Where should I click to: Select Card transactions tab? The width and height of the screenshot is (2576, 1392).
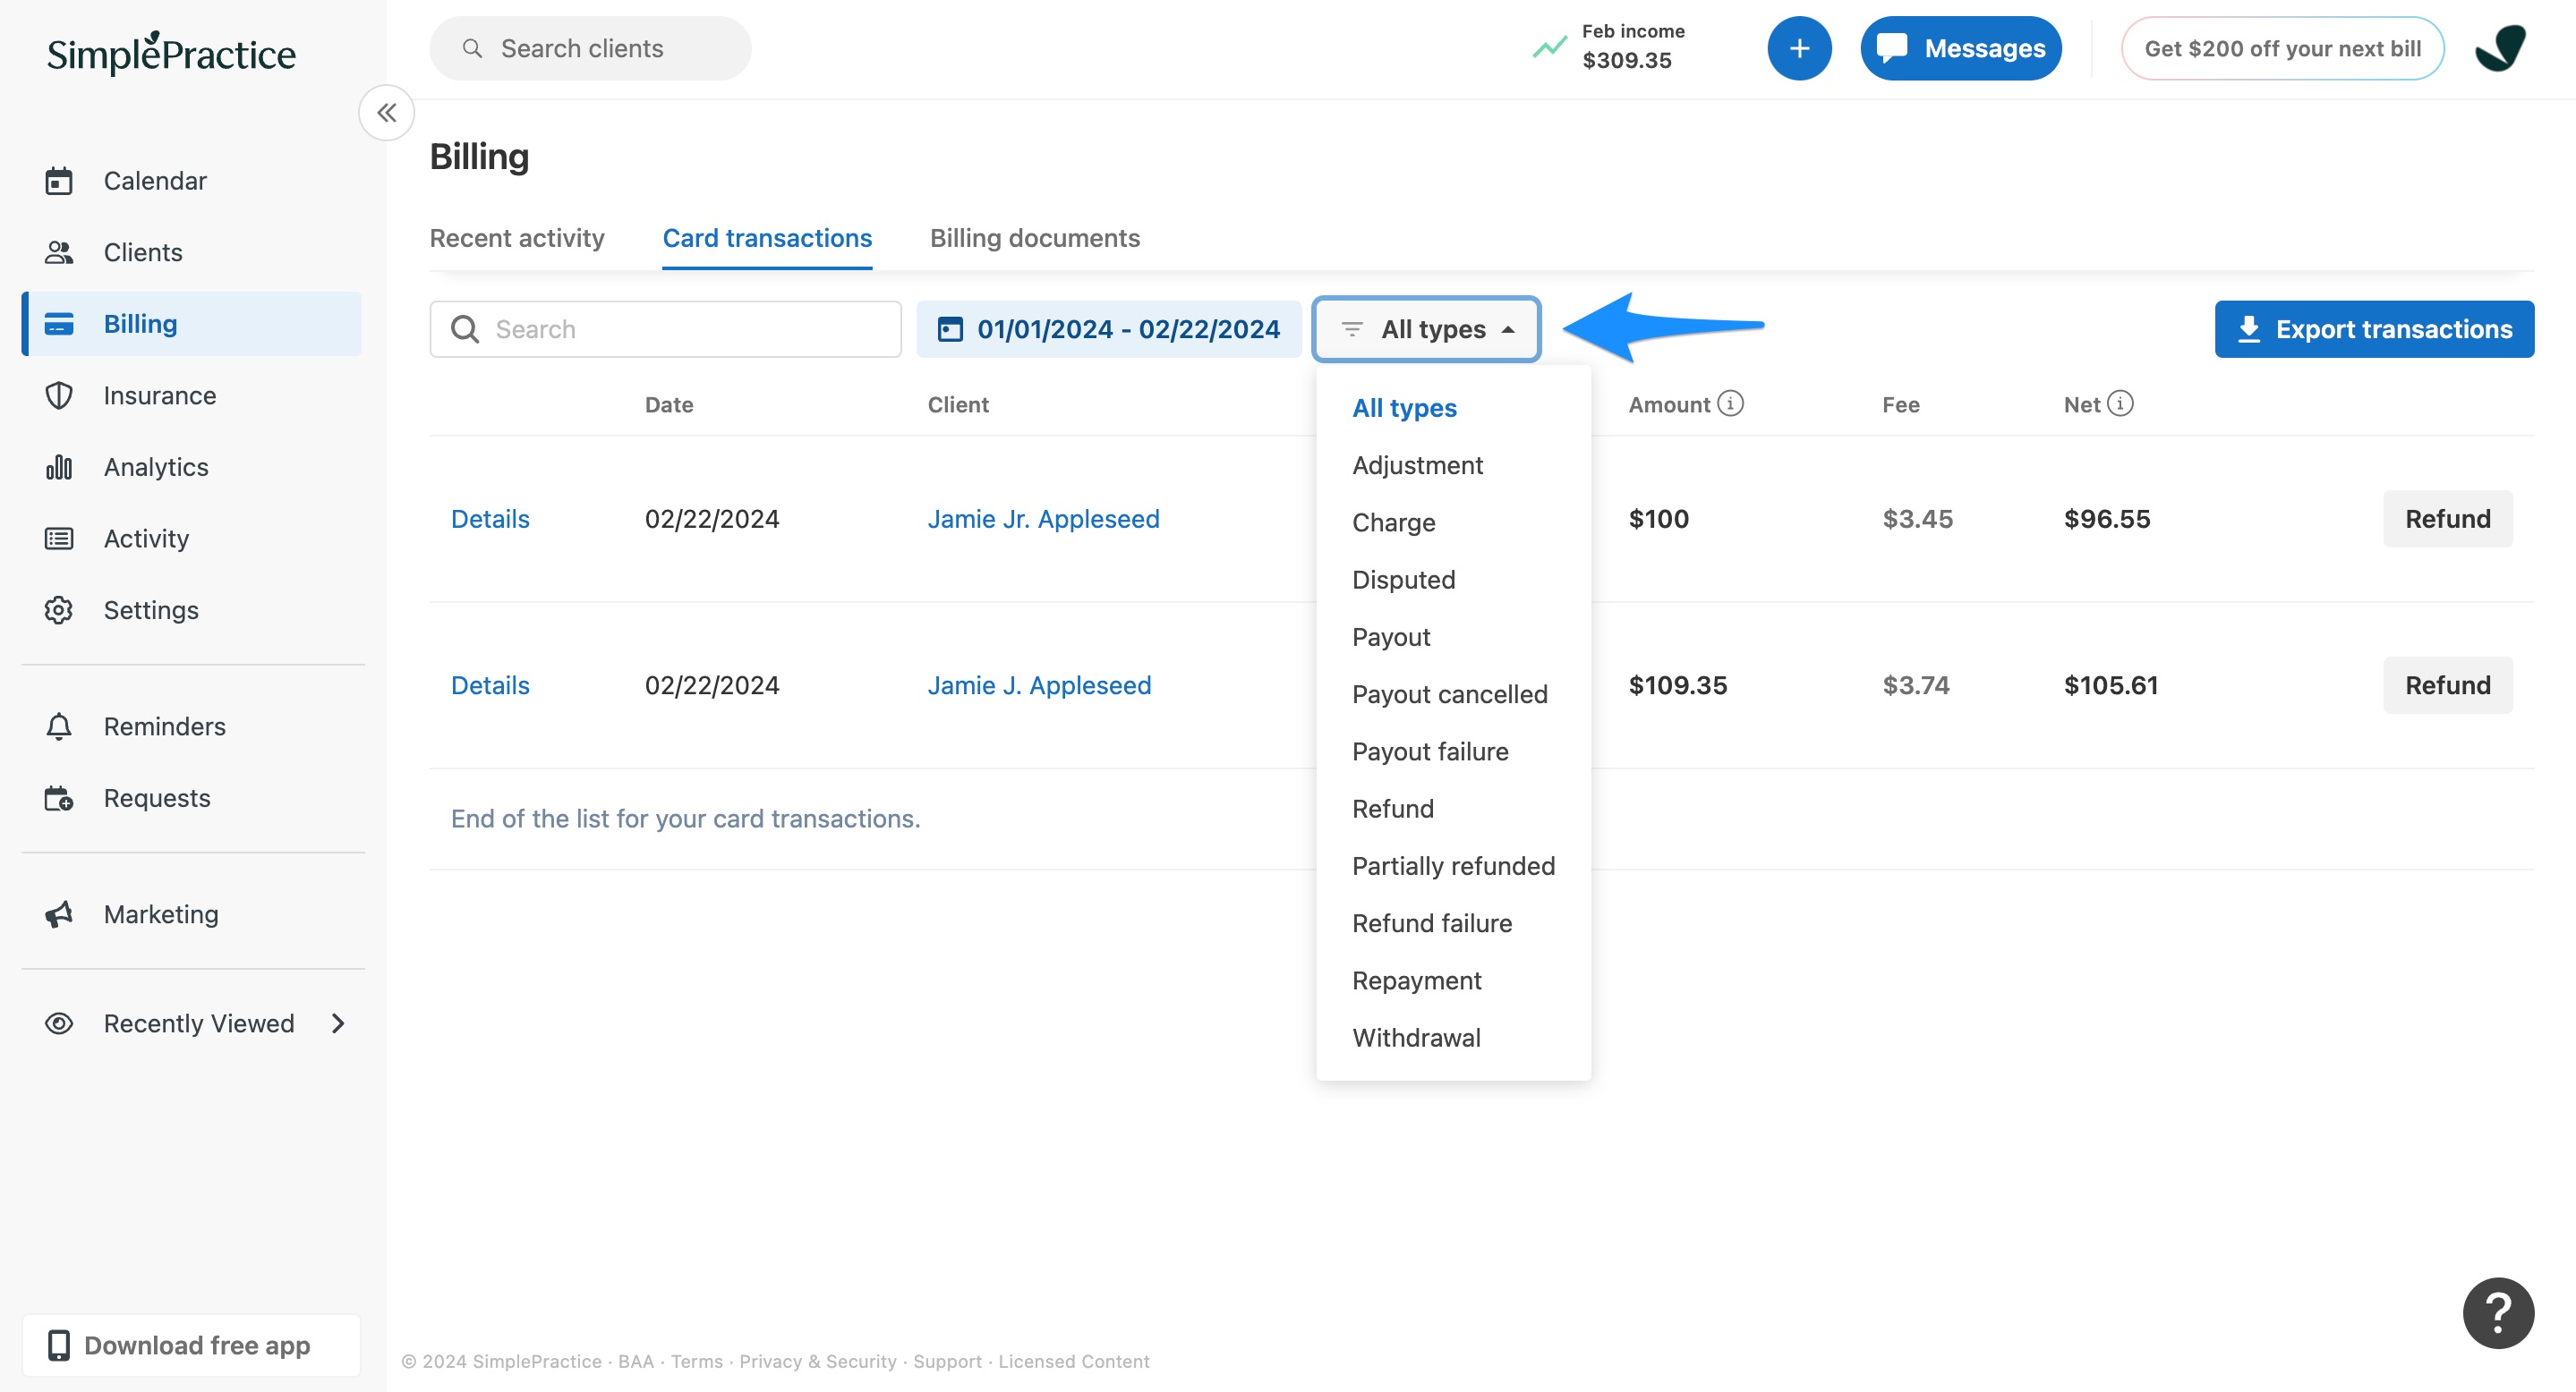click(767, 238)
